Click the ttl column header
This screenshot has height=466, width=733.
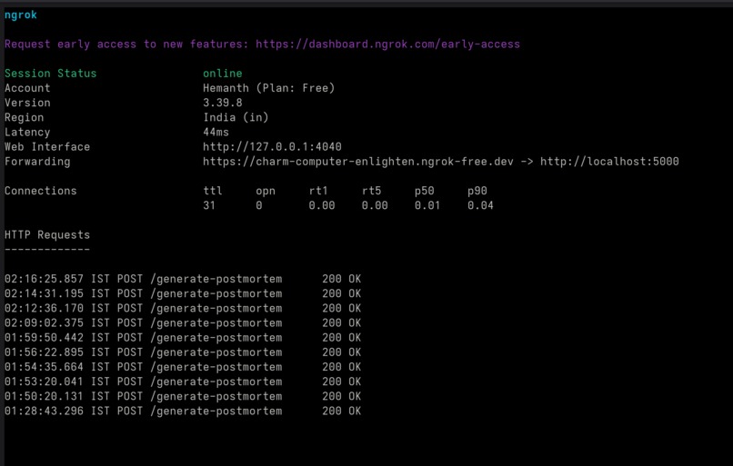213,191
